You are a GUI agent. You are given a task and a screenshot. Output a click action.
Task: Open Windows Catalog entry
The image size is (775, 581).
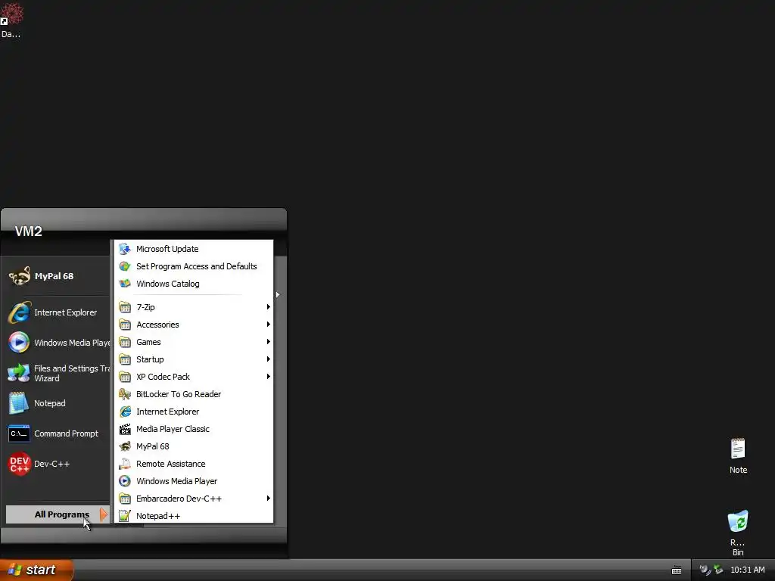point(193,284)
